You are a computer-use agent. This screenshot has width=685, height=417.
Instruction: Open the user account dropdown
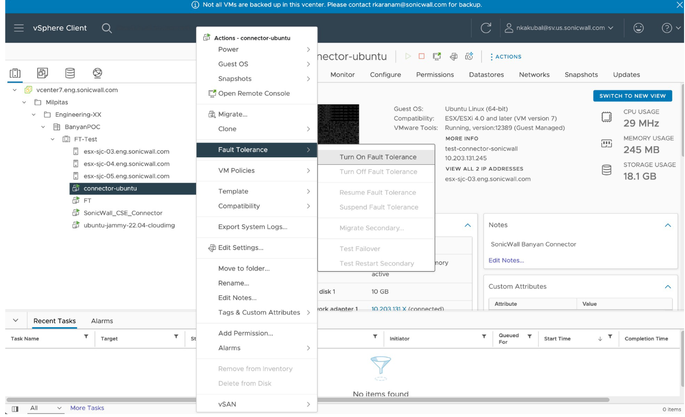pos(559,28)
